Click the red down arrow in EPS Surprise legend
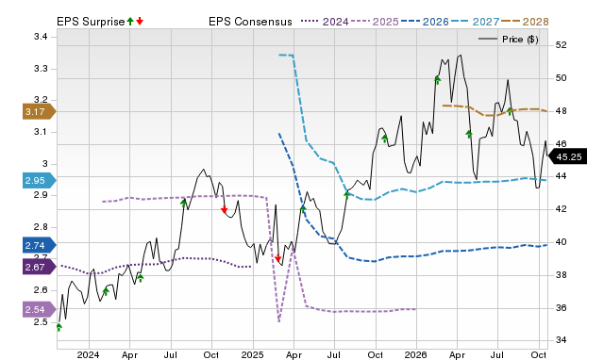 pyautogui.click(x=140, y=21)
